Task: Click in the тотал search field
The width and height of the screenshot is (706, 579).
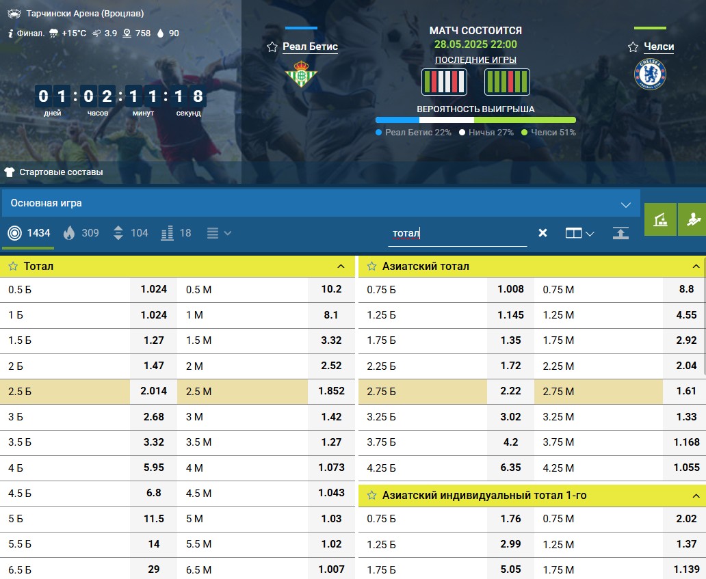Action: [x=458, y=233]
